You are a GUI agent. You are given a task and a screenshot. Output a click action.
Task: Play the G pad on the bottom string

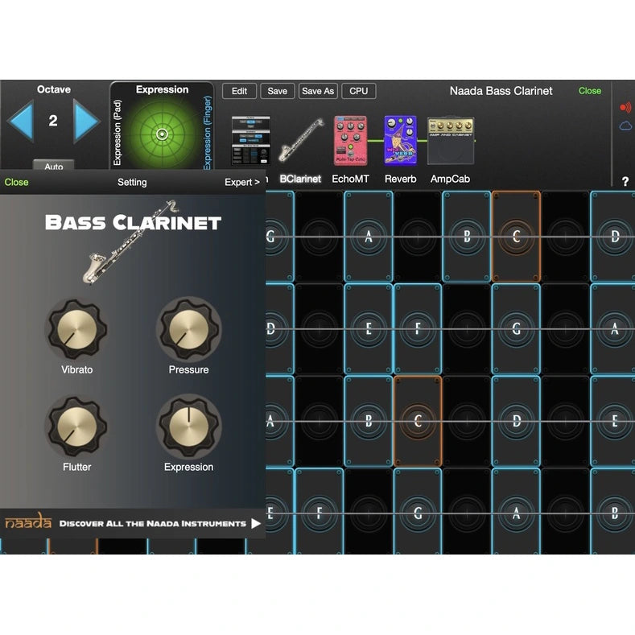[x=418, y=513]
